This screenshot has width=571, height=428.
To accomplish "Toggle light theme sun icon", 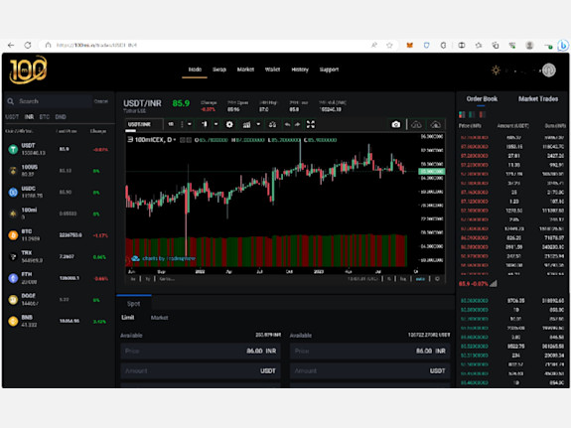I will click(x=496, y=70).
